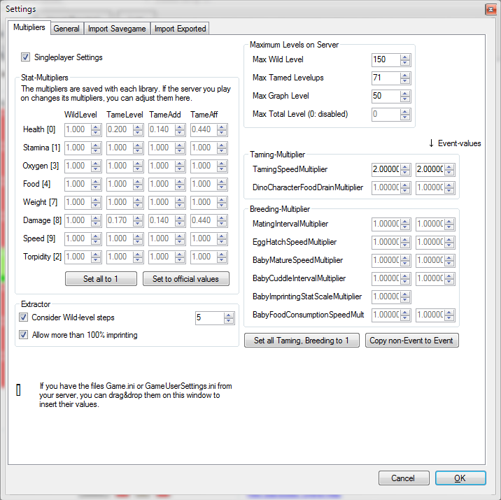Click the Stamina WildLevel spinner arrows
501x500 pixels.
pos(96,148)
